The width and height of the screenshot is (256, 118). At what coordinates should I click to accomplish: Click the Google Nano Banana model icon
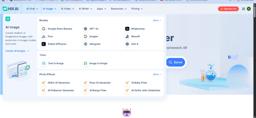[43, 29]
